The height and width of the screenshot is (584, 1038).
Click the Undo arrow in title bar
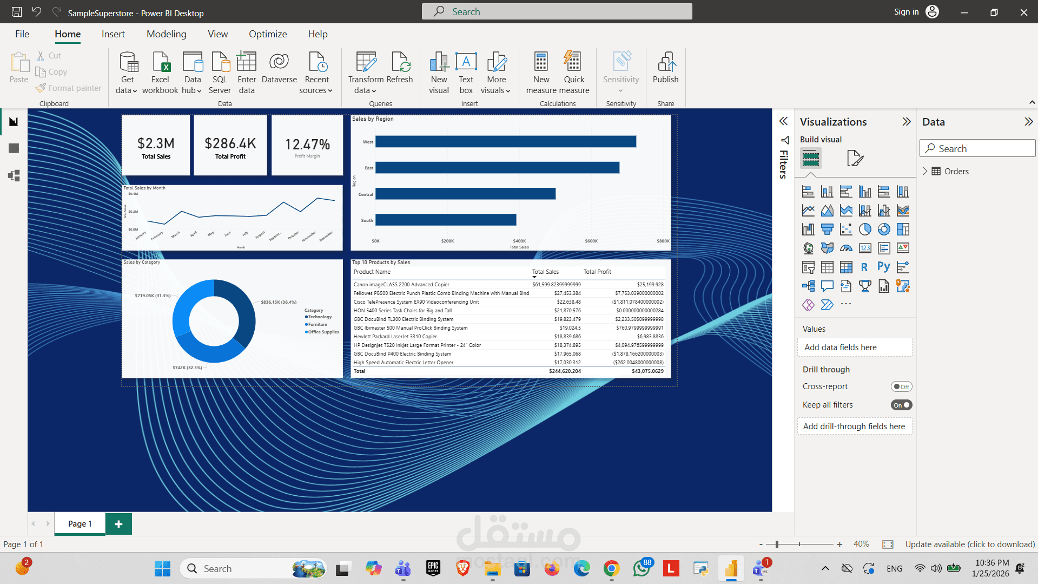37,12
